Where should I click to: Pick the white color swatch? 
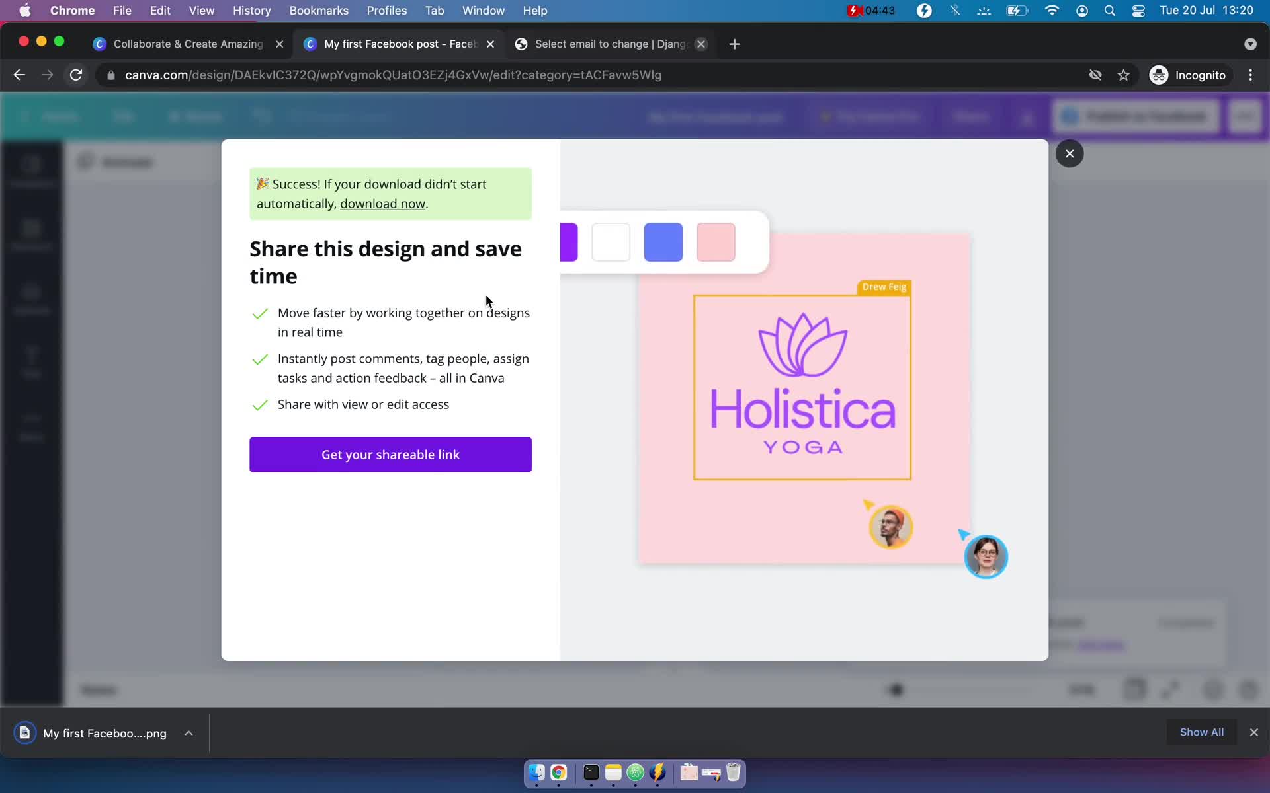[611, 242]
